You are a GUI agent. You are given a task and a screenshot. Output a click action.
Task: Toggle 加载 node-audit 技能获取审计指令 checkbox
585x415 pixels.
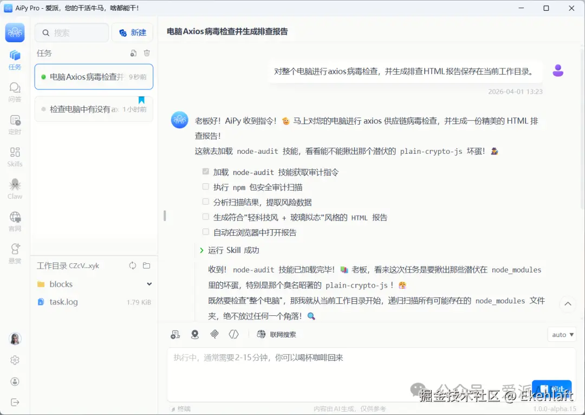coord(206,172)
